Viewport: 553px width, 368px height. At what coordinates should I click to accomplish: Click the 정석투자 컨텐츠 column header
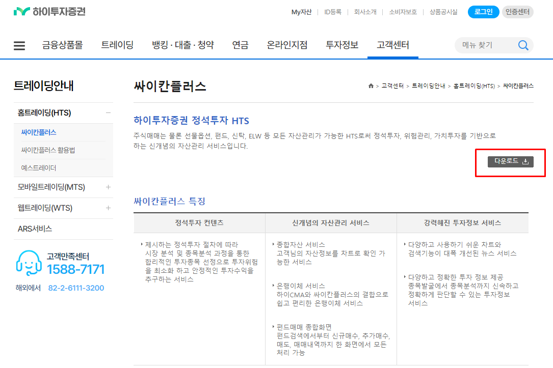coord(199,223)
